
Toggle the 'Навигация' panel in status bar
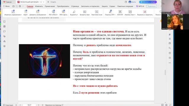click(x=8, y=105)
